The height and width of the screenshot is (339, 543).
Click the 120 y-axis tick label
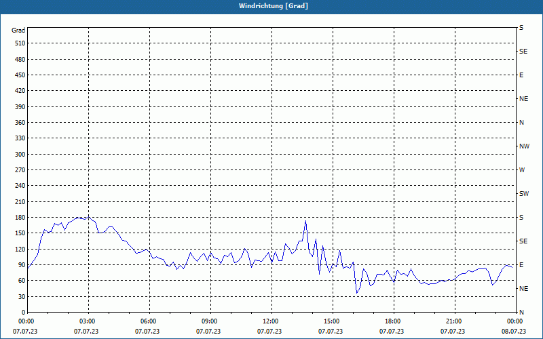pos(20,249)
